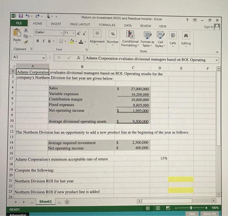Image resolution: width=228 pixels, height=216 pixels.
Task: Select yellow cell for ROI with new product line
Action: click(x=181, y=190)
